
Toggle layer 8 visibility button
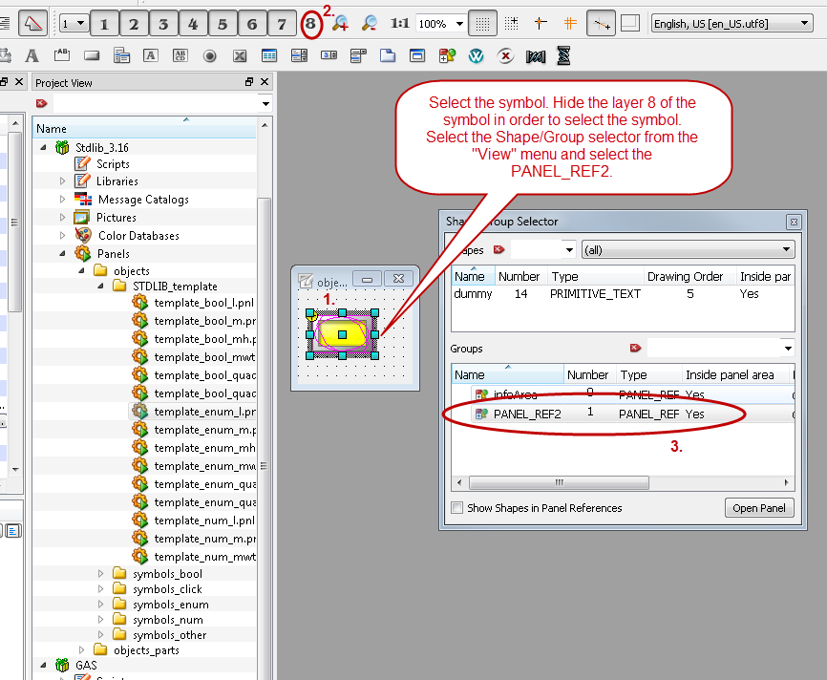click(x=310, y=24)
